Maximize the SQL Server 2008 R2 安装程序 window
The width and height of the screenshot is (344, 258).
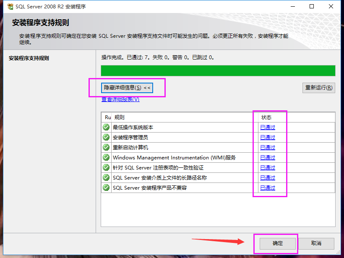pos(312,7)
